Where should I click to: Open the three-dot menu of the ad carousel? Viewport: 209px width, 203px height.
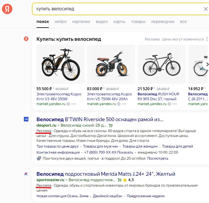(207, 39)
